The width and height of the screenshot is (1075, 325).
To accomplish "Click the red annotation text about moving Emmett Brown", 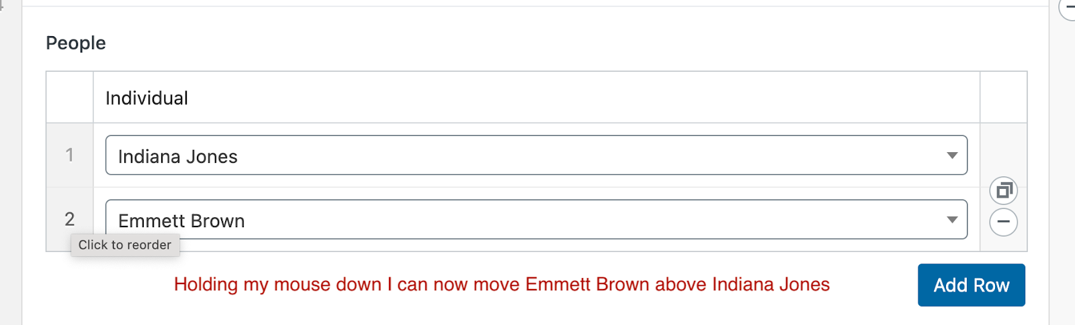I will point(502,285).
